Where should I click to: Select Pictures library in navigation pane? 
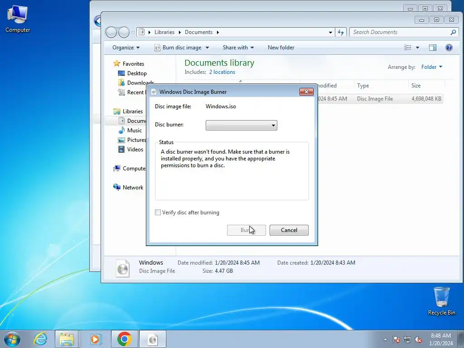(137, 140)
